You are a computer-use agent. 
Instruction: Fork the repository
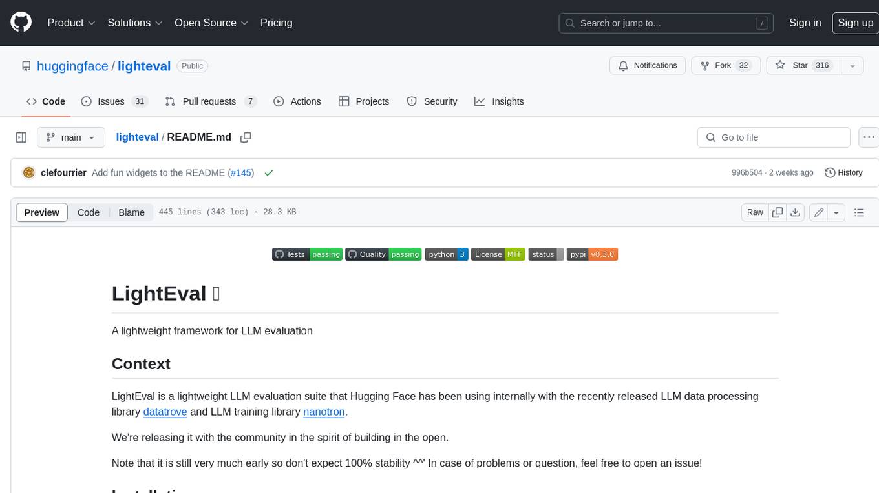[726, 65]
